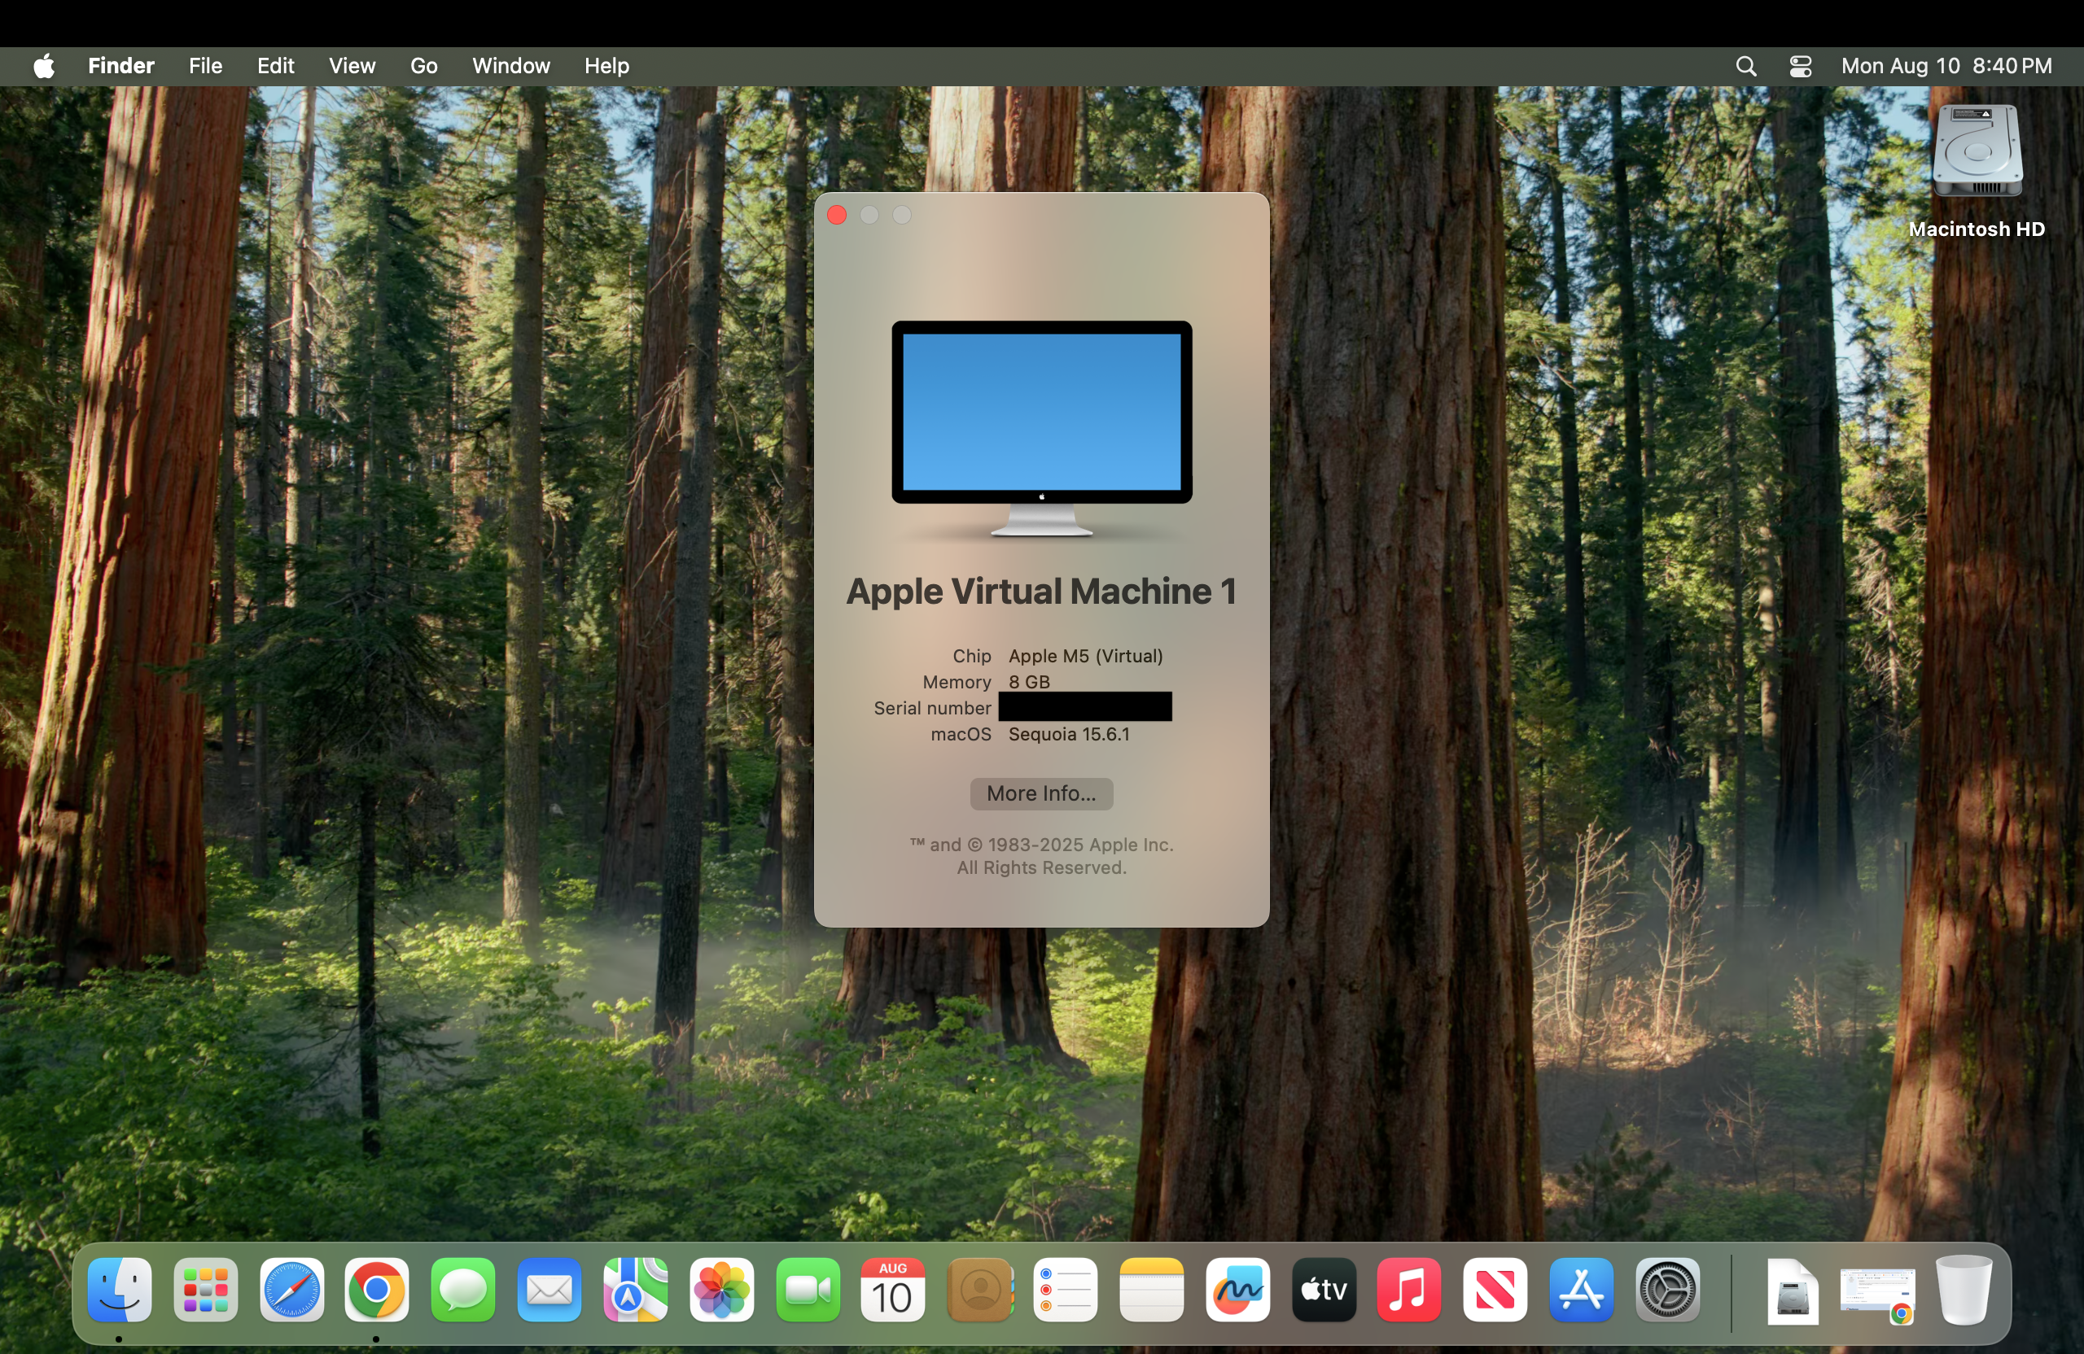2084x1354 pixels.
Task: Open Calendar showing Aug 10
Action: pos(893,1289)
